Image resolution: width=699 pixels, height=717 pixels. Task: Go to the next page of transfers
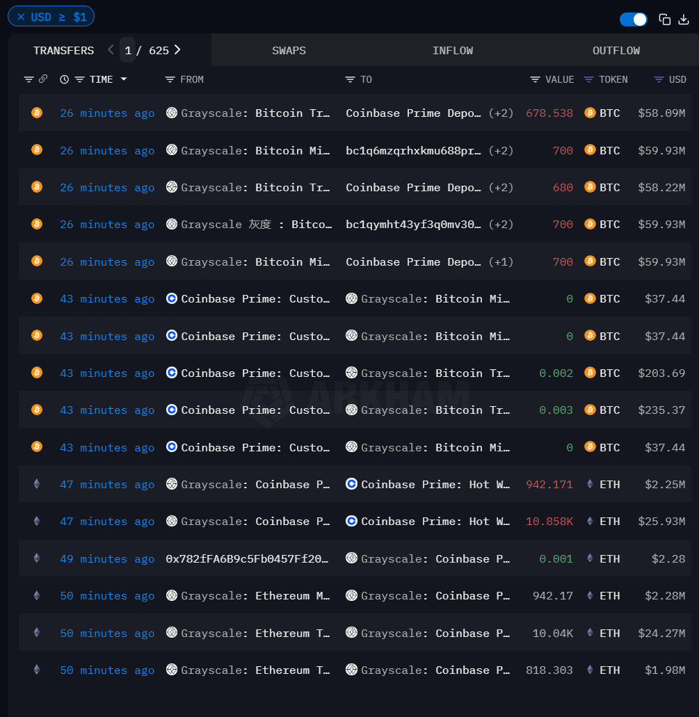177,50
